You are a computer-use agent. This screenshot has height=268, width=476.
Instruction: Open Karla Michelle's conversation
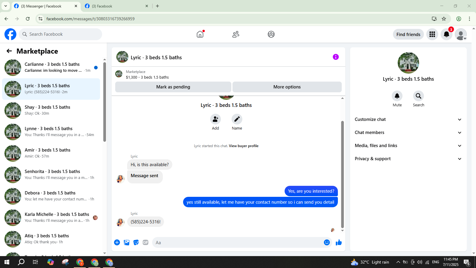pyautogui.click(x=51, y=218)
